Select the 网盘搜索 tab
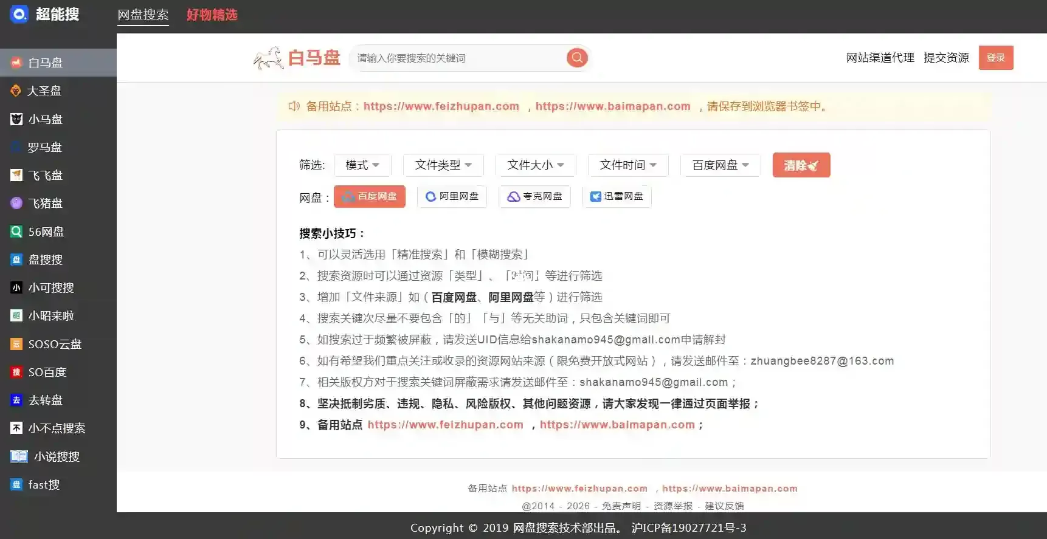Viewport: 1047px width, 539px height. pos(143,15)
